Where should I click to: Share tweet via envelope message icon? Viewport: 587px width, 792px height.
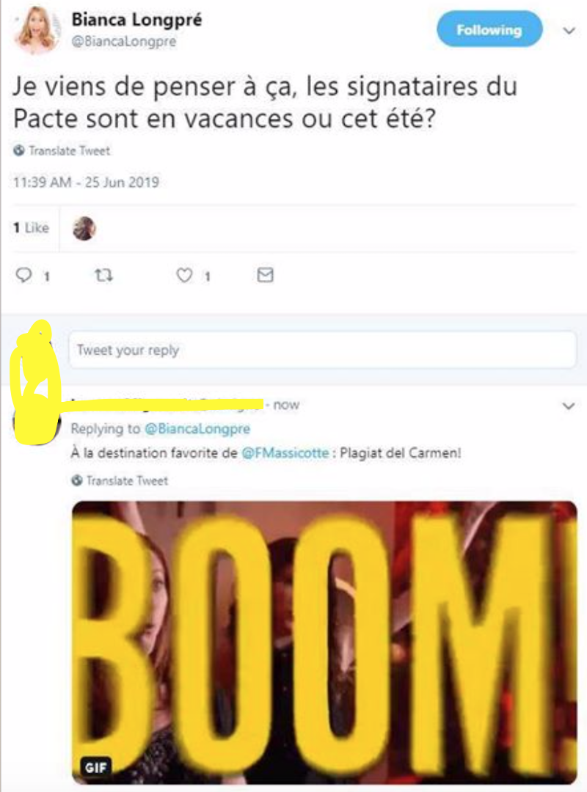pos(265,275)
